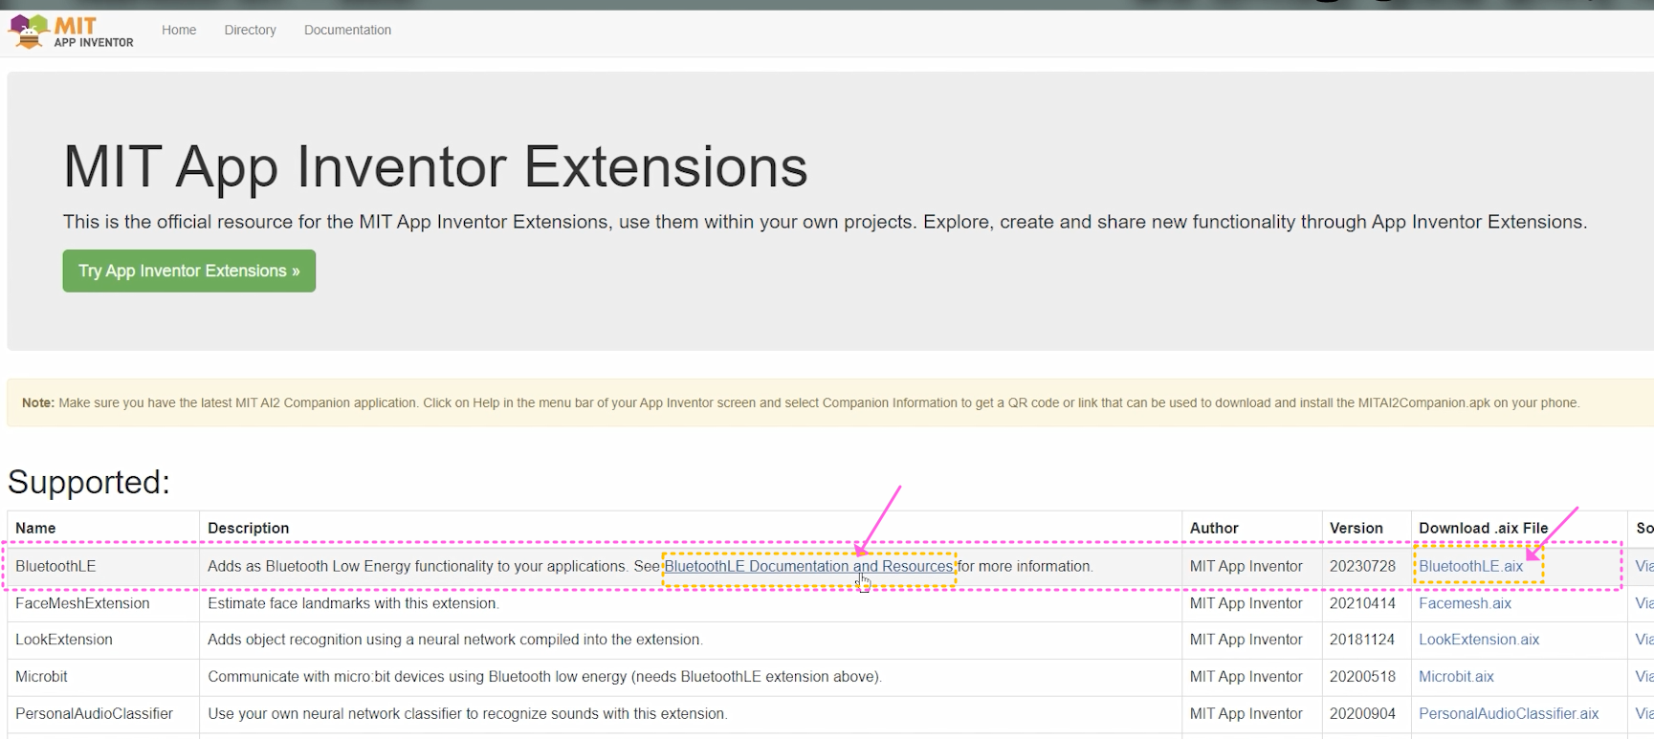Screen dimensions: 1654x739
Task: Select the FaceMeshExtension name cell
Action: tap(103, 603)
